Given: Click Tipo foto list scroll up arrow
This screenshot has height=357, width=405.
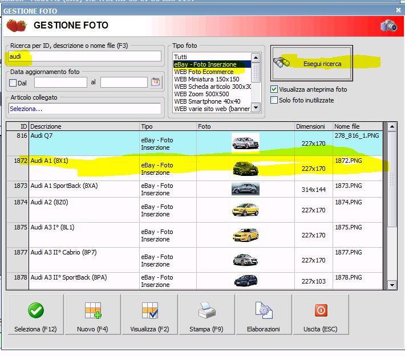Looking at the screenshot, I should click(x=256, y=58).
